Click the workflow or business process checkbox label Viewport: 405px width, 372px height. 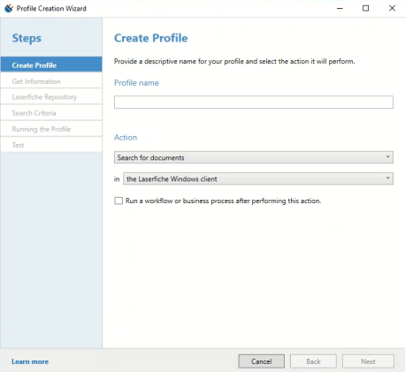[x=224, y=201]
